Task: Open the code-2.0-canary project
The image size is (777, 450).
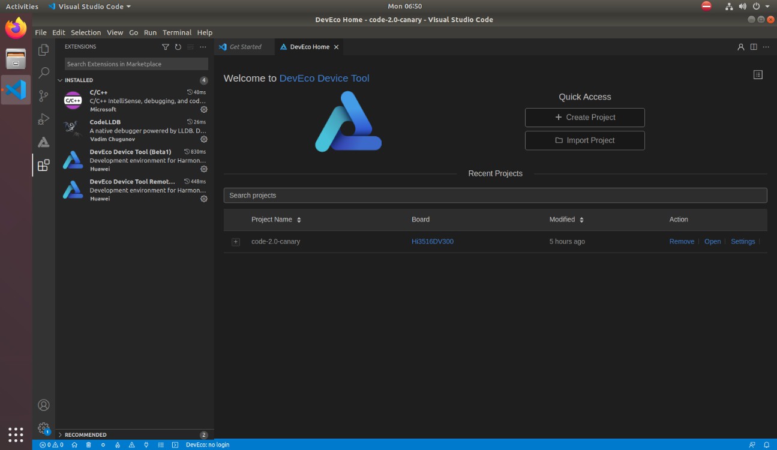Action: [x=712, y=242]
